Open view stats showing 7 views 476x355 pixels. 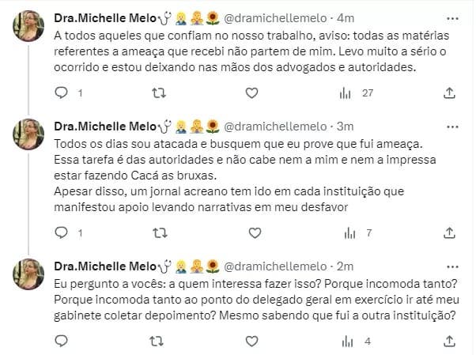point(346,232)
